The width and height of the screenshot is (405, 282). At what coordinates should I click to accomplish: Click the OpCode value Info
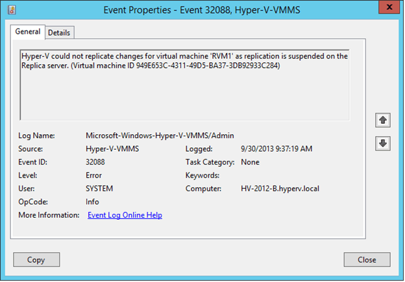[x=92, y=202]
